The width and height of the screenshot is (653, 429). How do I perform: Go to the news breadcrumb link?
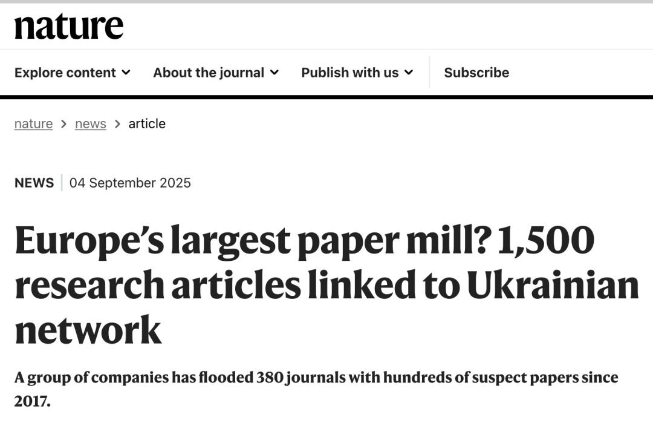pos(90,124)
